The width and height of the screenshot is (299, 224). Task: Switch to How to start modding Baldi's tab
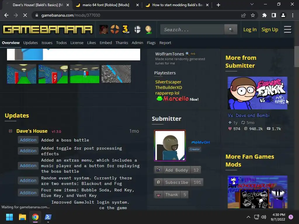[178, 5]
